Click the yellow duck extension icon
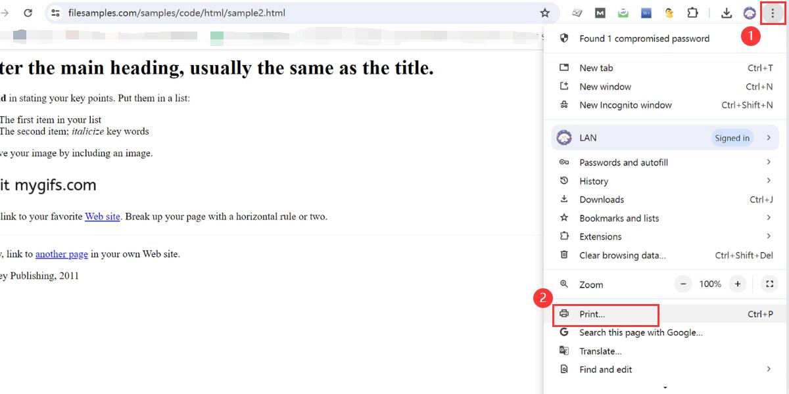This screenshot has height=394, width=789. tap(669, 12)
